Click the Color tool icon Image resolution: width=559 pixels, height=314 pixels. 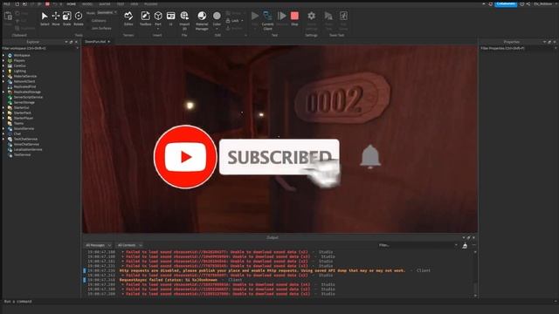(217, 16)
